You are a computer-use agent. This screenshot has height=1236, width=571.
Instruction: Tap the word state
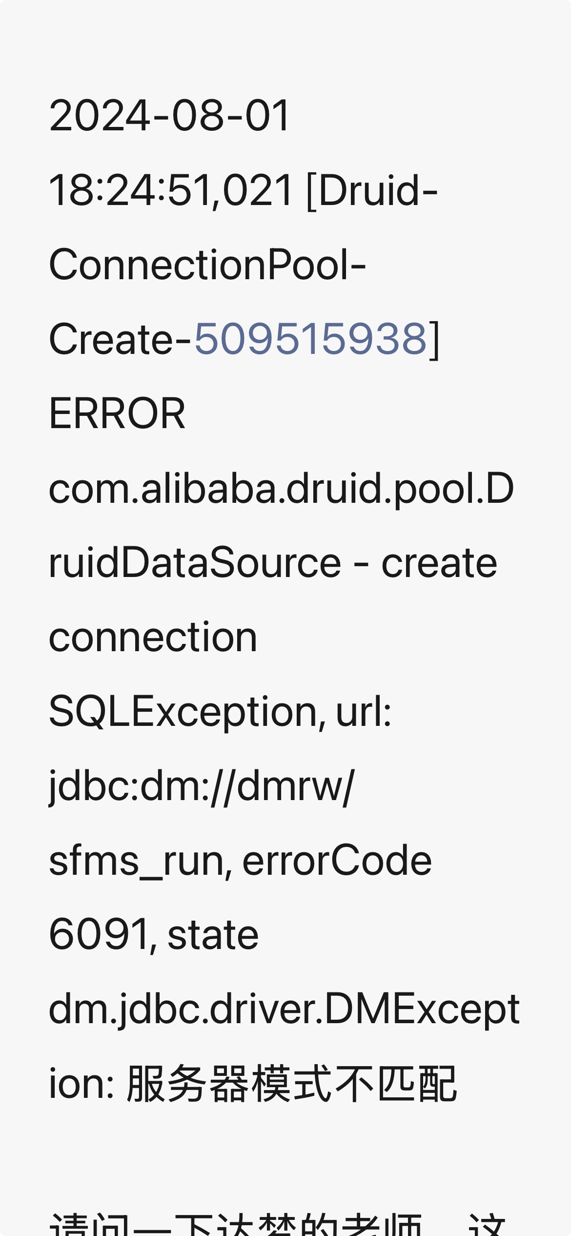(x=213, y=935)
